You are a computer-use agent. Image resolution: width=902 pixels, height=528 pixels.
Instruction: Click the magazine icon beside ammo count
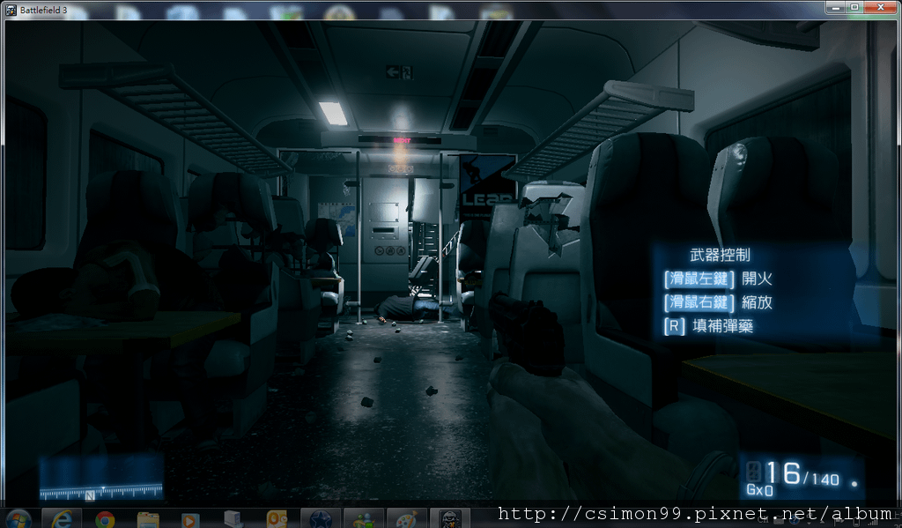tap(753, 471)
